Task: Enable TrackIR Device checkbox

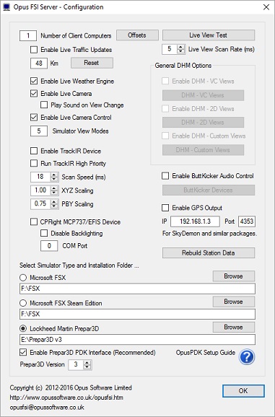Action: click(34, 151)
